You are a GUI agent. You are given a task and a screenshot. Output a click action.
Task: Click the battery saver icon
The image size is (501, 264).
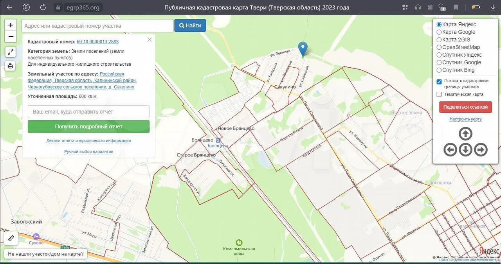(476, 7)
